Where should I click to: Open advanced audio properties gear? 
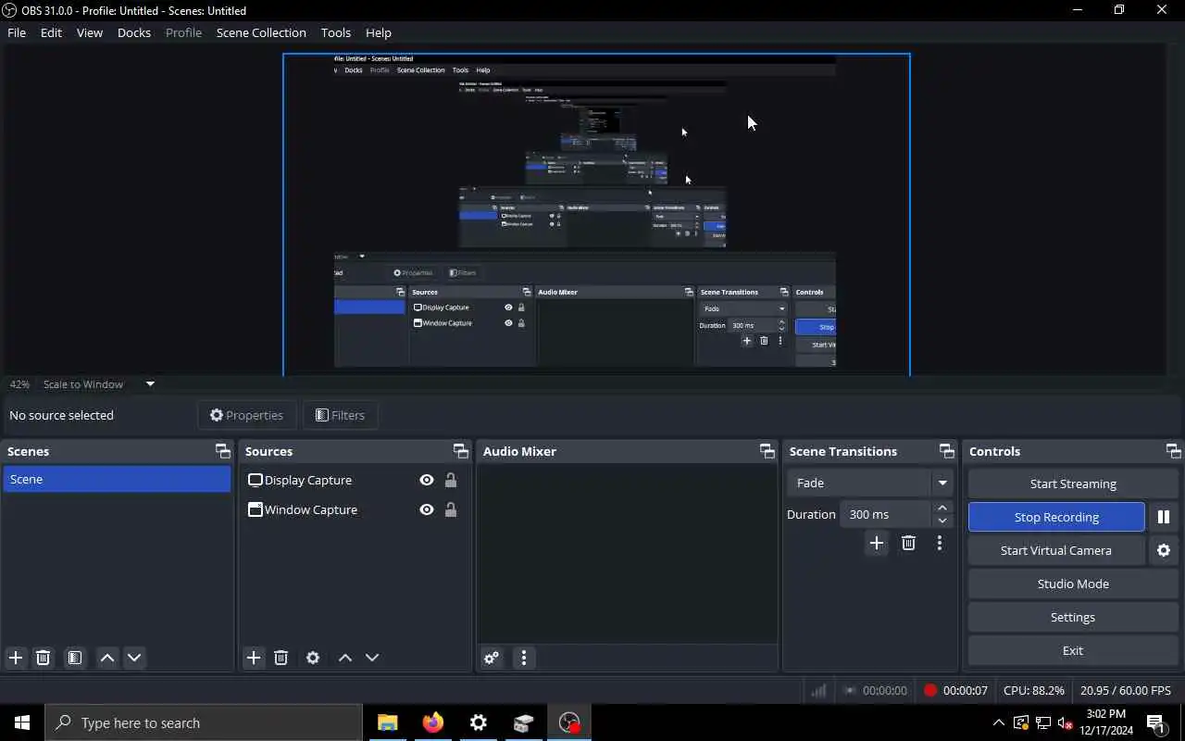(492, 658)
